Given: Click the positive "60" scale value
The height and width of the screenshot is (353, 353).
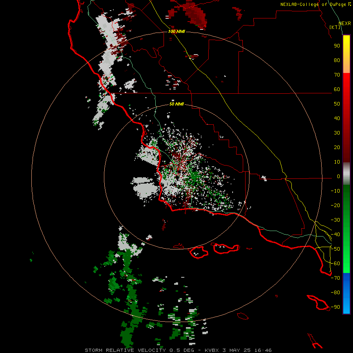Looking at the screenshot, I should pos(337,89).
